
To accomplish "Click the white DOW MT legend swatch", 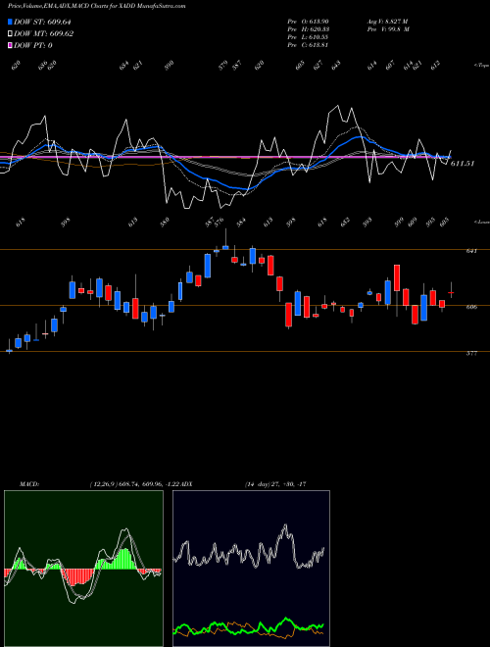I will tap(10, 33).
